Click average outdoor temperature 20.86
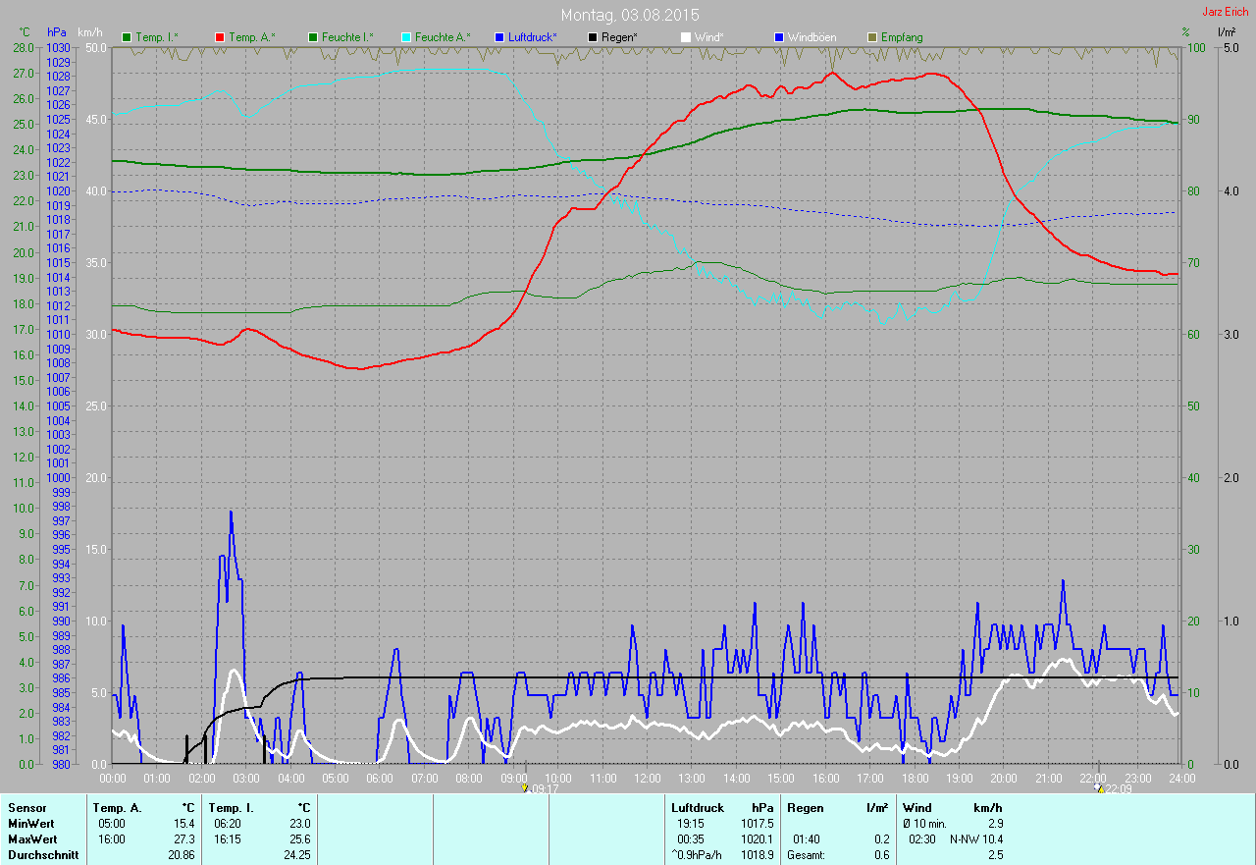This screenshot has height=865, width=1256. [x=182, y=855]
